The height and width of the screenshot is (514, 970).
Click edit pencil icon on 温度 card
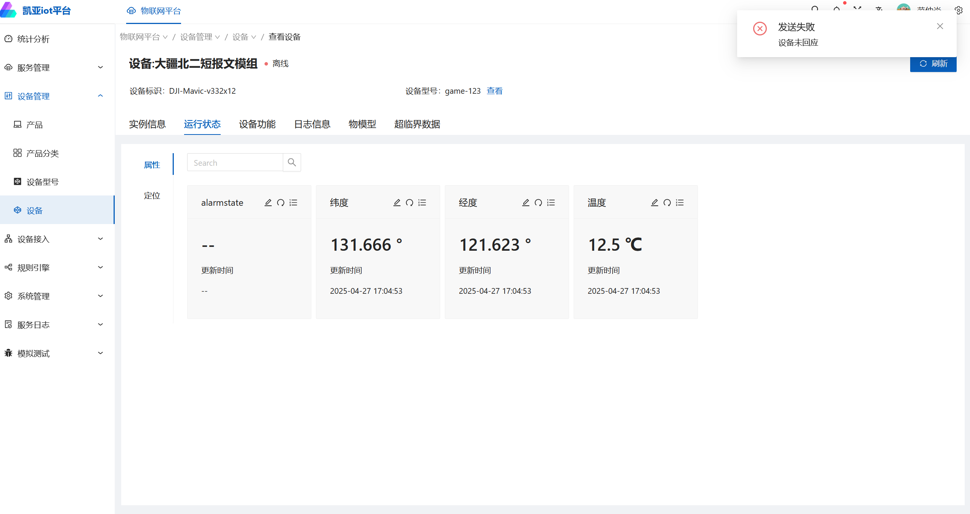pyautogui.click(x=654, y=203)
